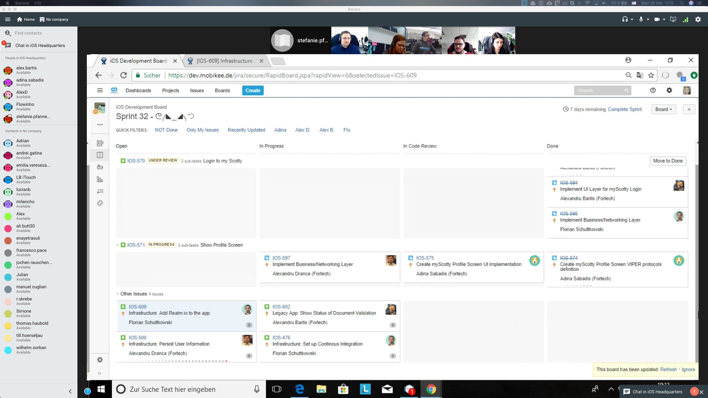This screenshot has width=708, height=398.
Task: Toggle Recently Updated quick filter
Action: coord(246,130)
